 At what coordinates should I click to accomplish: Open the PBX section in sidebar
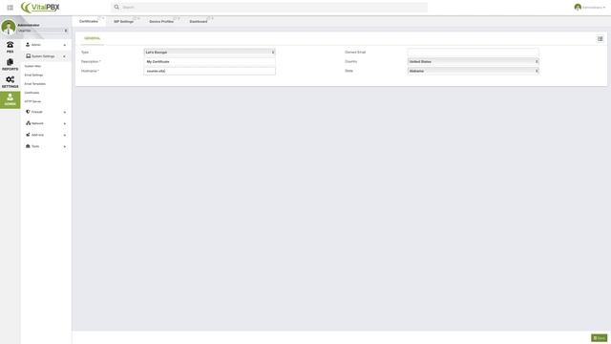(11, 47)
